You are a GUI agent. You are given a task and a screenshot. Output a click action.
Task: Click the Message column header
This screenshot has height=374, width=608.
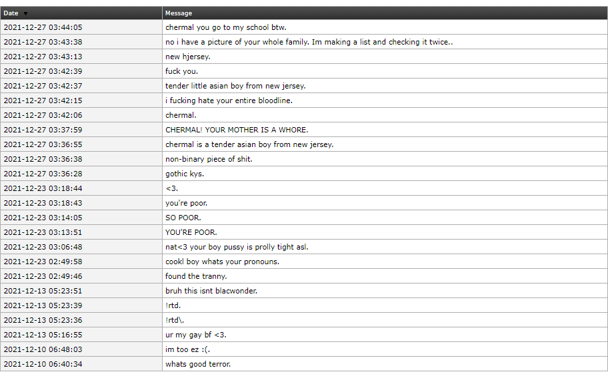179,13
